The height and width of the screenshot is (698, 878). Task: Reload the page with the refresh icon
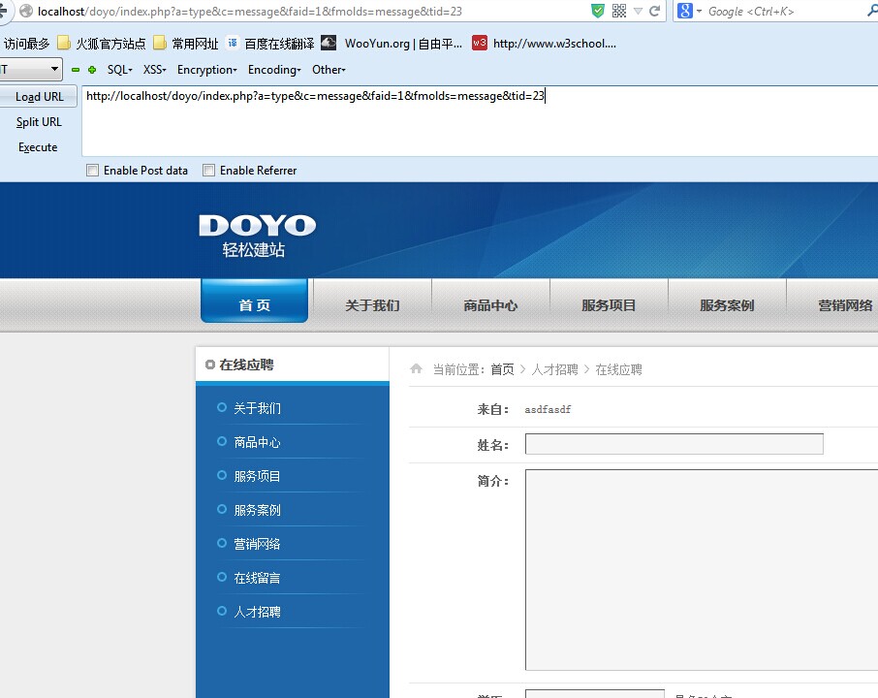654,11
